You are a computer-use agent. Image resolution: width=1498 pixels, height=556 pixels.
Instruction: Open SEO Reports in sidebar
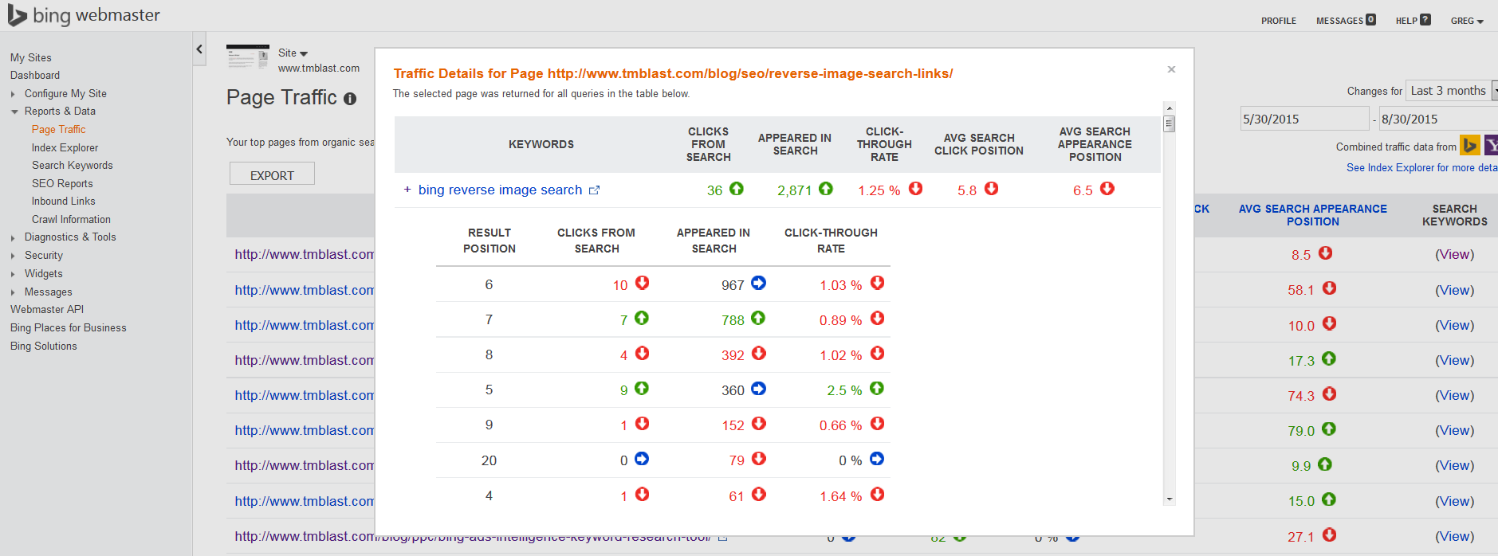[x=62, y=184]
